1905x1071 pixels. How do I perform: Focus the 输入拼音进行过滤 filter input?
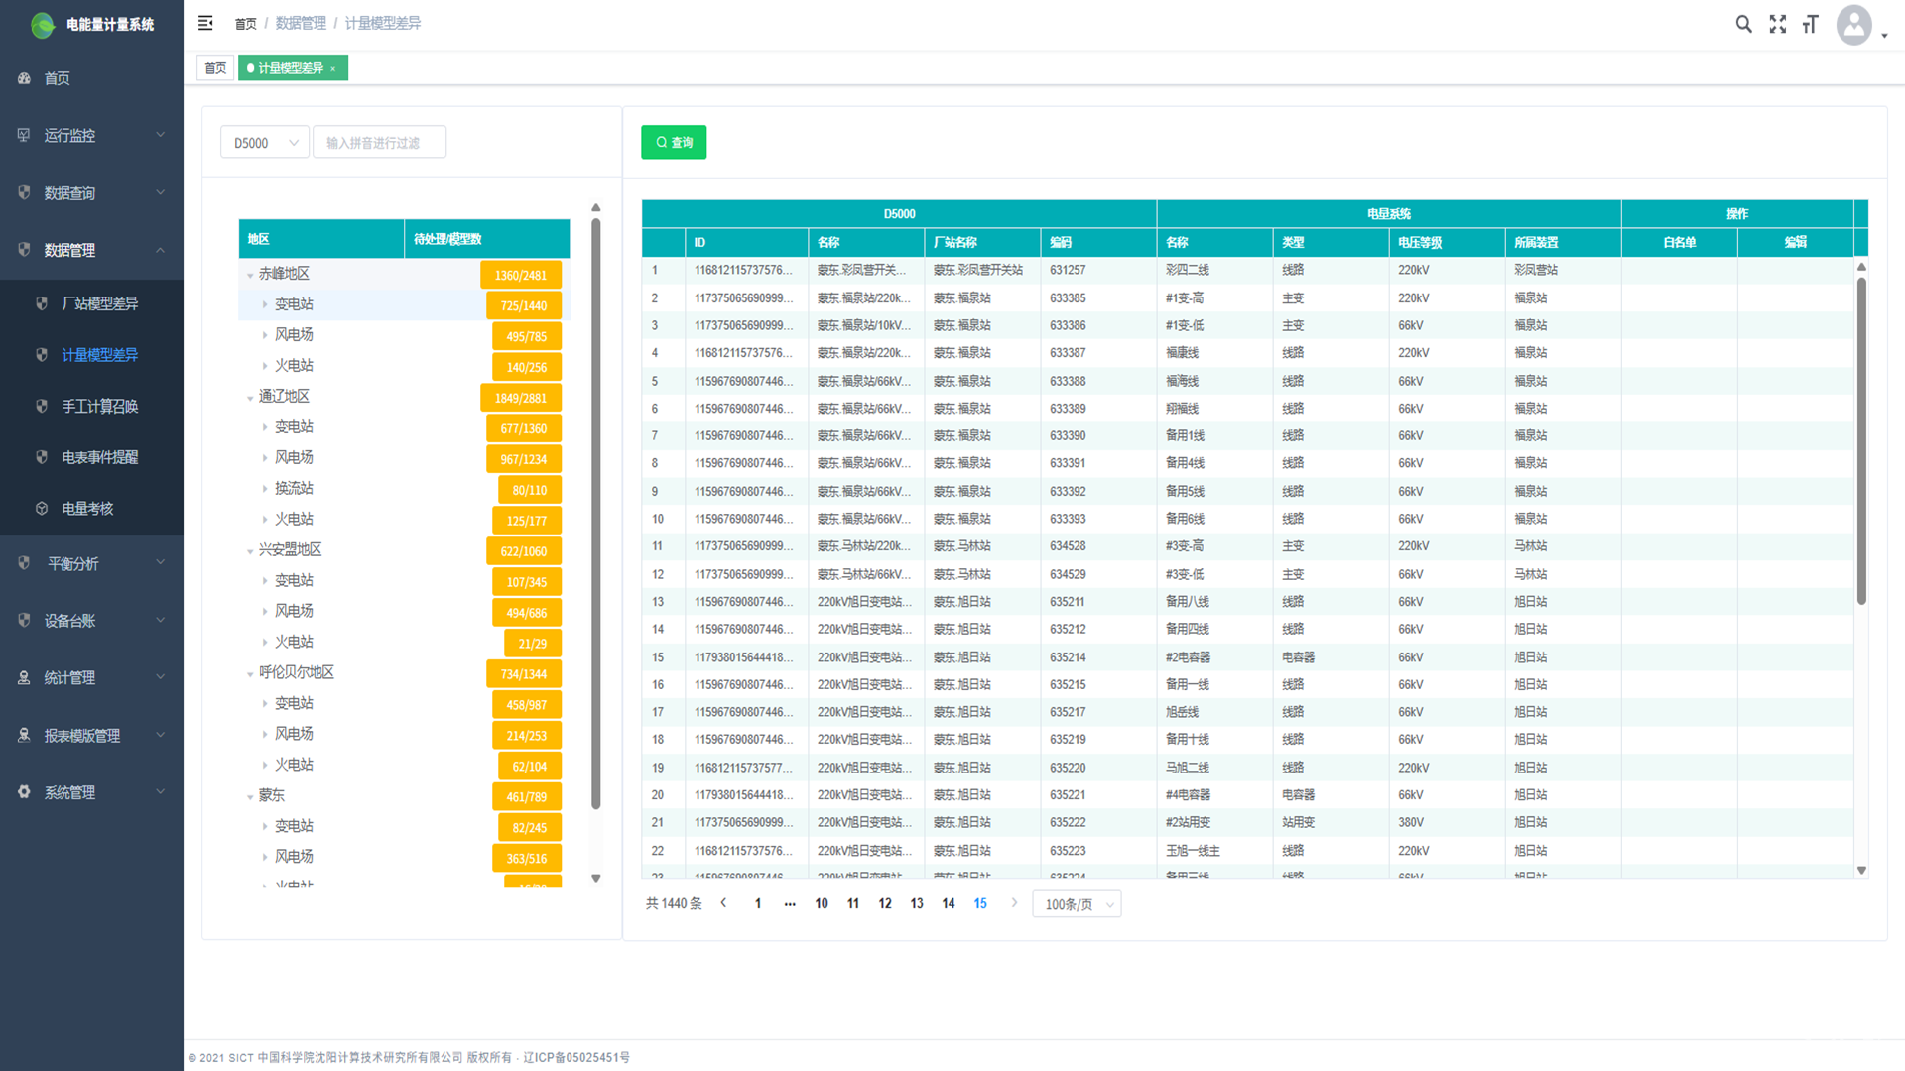tap(379, 143)
